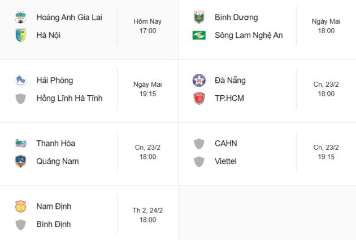The height and width of the screenshot is (240, 356).
Task: Click the Đà Nẵng team logo
Action: click(x=199, y=81)
